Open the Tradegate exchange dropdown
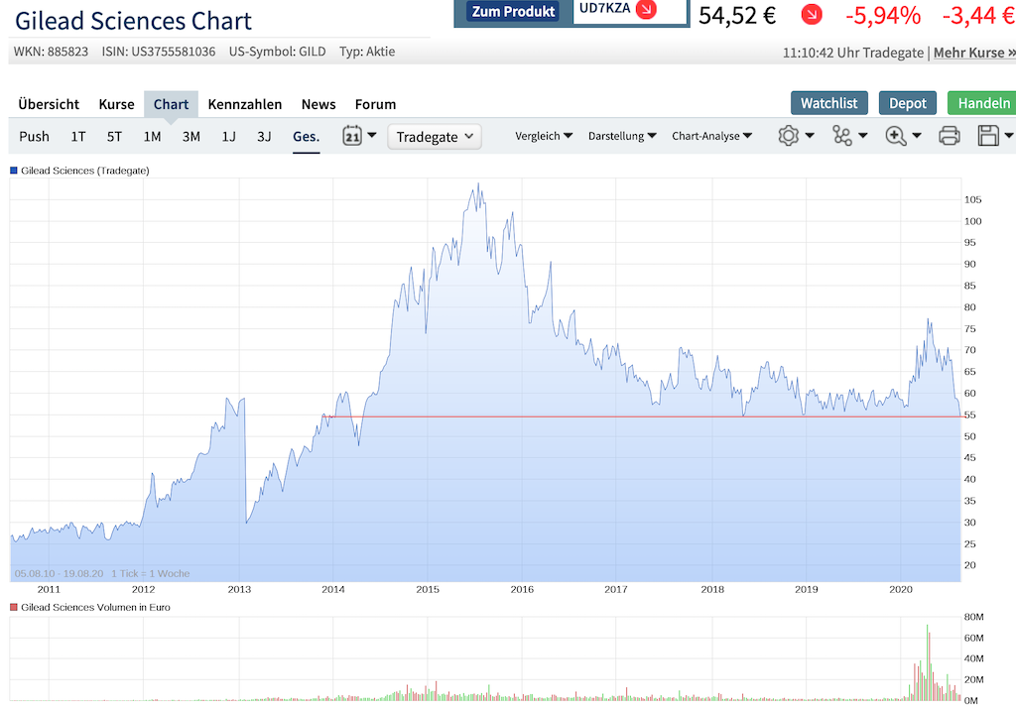 point(434,136)
